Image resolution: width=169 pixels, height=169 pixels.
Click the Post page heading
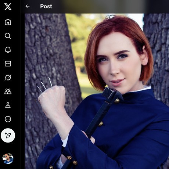[46, 6]
